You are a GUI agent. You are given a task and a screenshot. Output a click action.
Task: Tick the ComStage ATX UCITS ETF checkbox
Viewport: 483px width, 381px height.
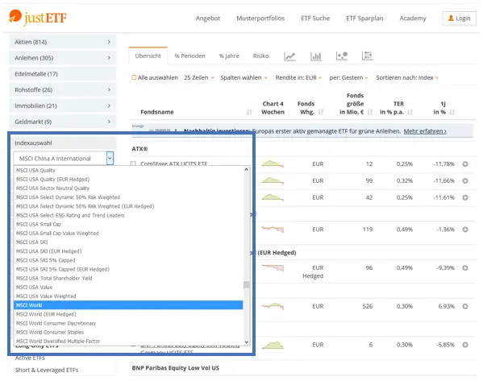133,164
